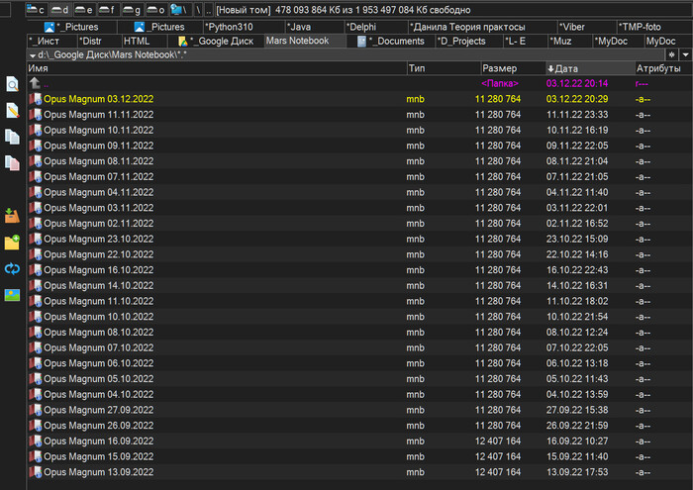Image resolution: width=693 pixels, height=490 pixels.
Task: Click the New folder sidebar icon
Action: [x=12, y=243]
